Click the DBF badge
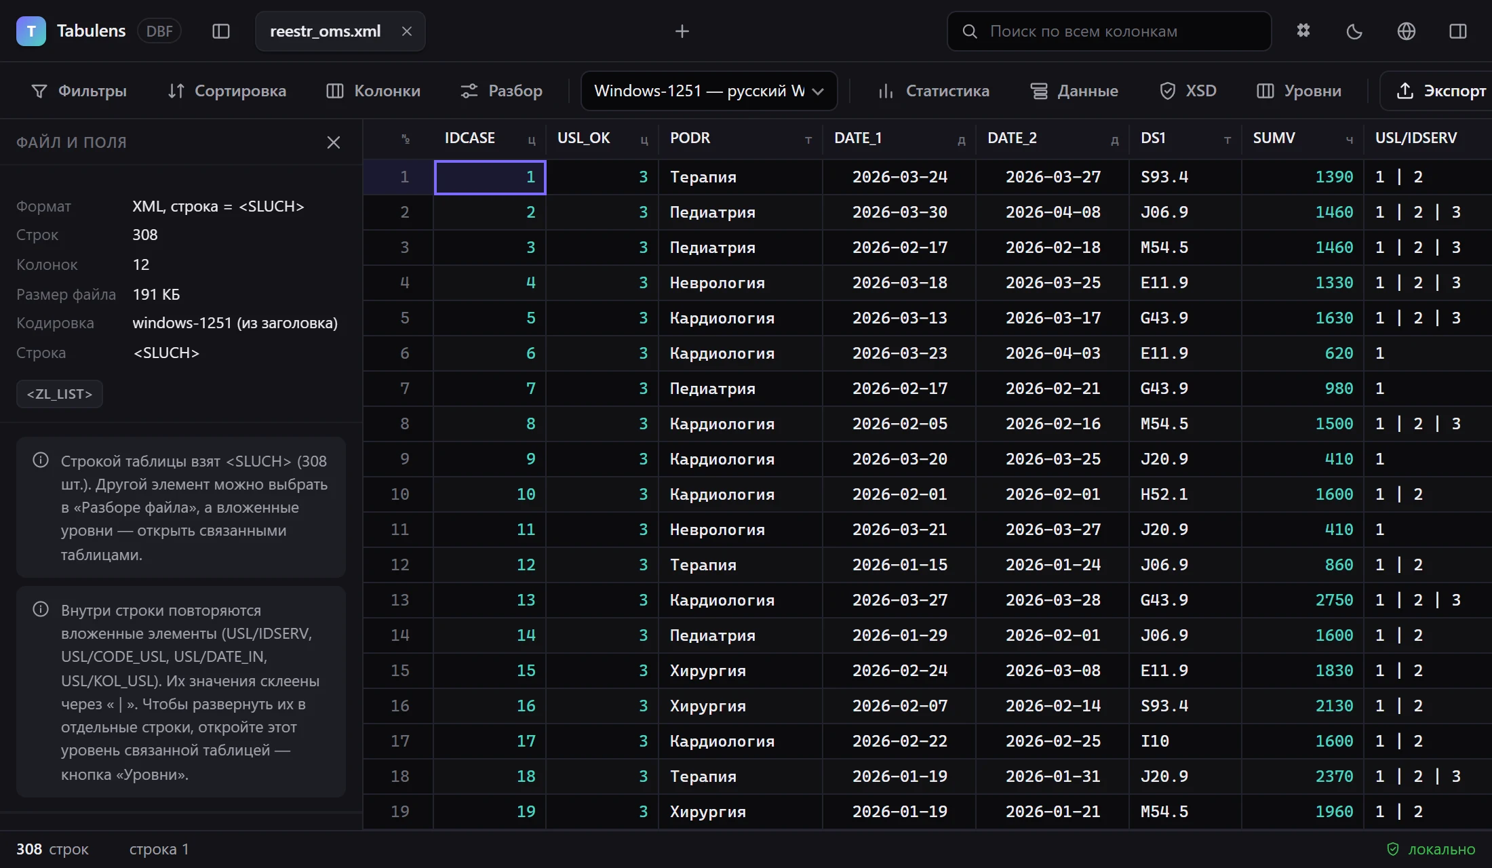Image resolution: width=1492 pixels, height=868 pixels. (159, 31)
